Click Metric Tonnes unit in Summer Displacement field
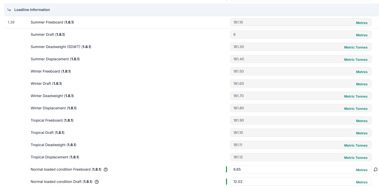 click(356, 60)
